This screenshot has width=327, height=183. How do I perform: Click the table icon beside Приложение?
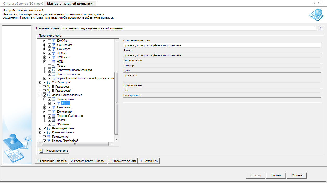(x=49, y=137)
